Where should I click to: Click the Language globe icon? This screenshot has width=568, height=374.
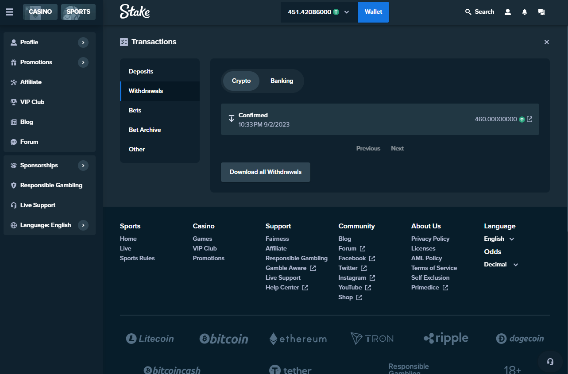tap(14, 225)
